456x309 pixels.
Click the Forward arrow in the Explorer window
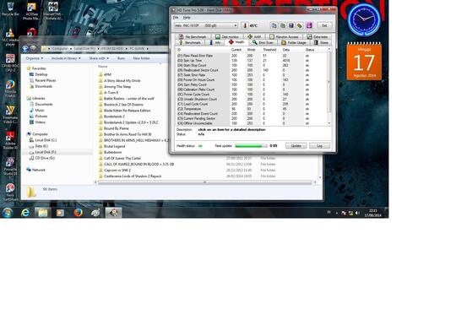[x=33, y=48]
